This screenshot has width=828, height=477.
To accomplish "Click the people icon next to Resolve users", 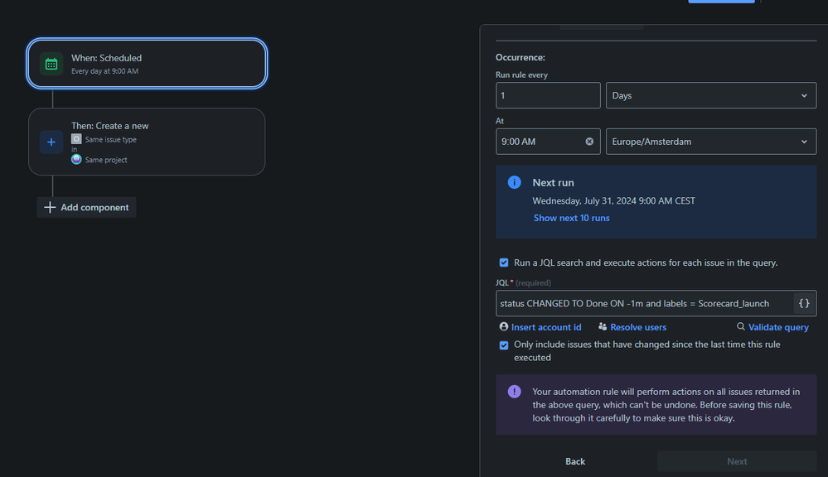I will pyautogui.click(x=603, y=326).
